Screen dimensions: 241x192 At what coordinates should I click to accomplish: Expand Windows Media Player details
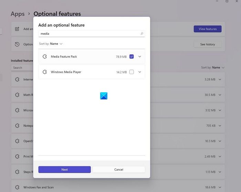coord(139,72)
